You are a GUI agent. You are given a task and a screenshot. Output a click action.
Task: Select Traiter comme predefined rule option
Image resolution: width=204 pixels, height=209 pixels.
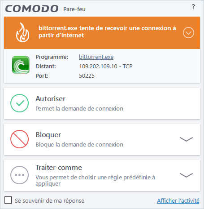[102, 175]
